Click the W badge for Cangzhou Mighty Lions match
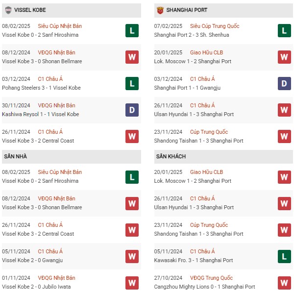 click(x=284, y=283)
